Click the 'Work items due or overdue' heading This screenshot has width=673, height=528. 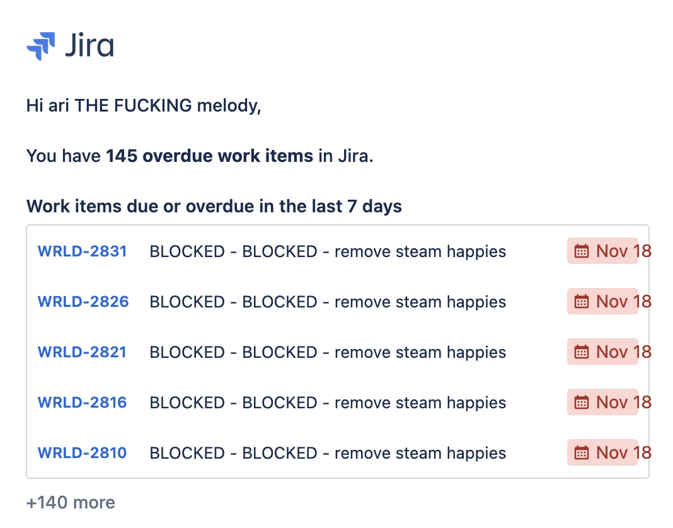214,207
